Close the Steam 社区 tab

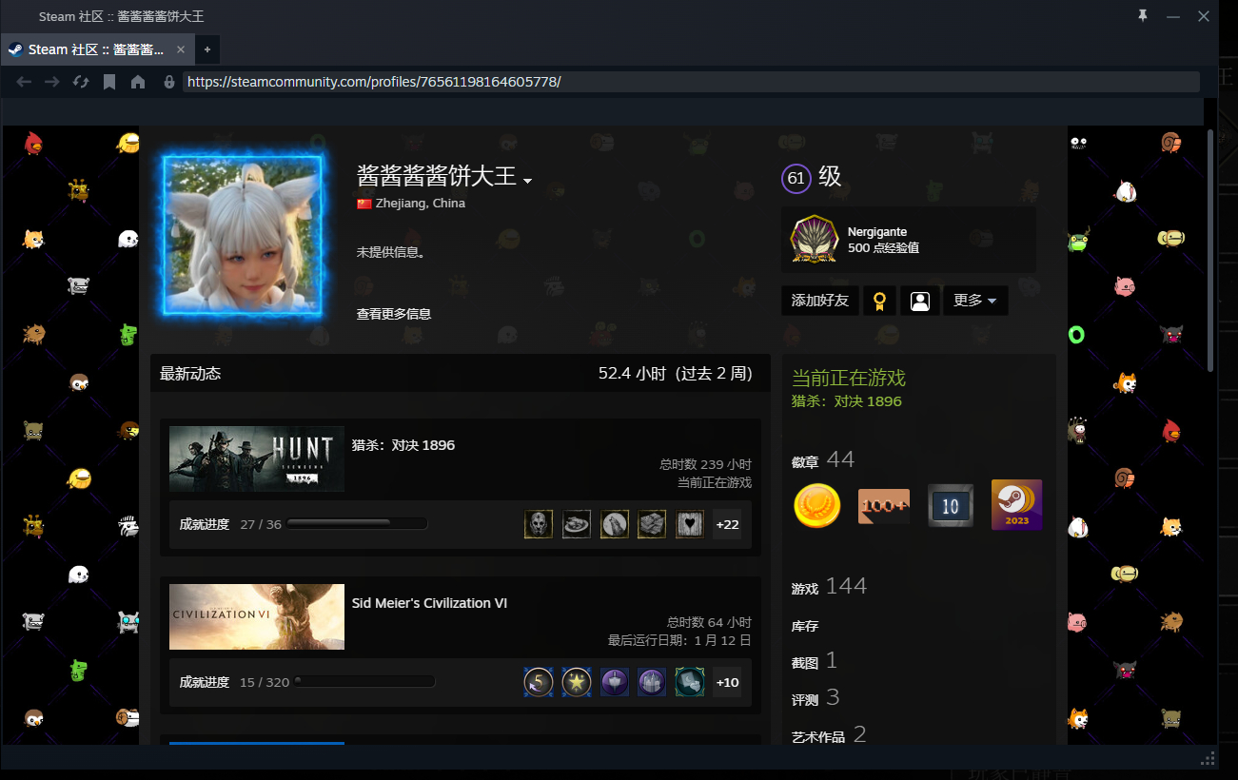coord(181,49)
